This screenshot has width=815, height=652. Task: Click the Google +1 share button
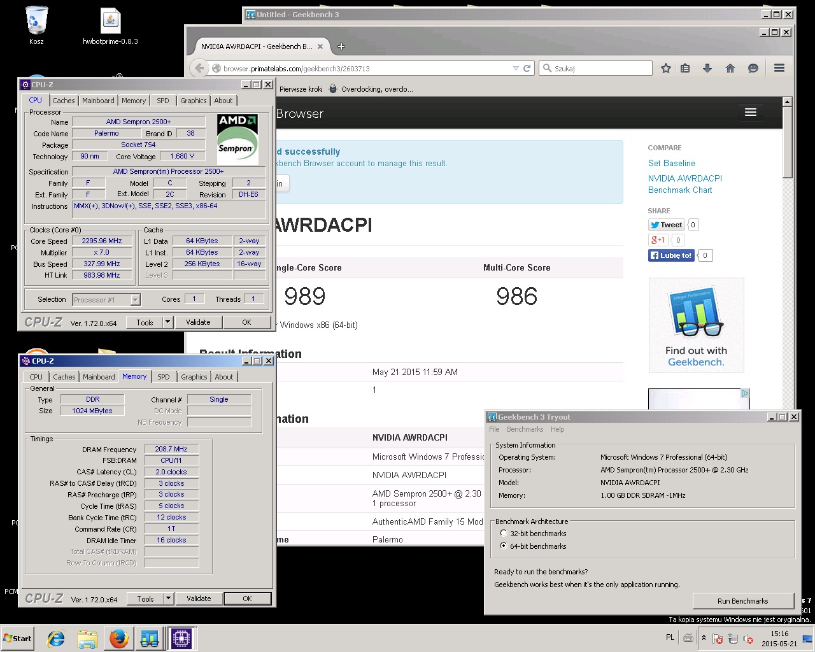coord(658,240)
